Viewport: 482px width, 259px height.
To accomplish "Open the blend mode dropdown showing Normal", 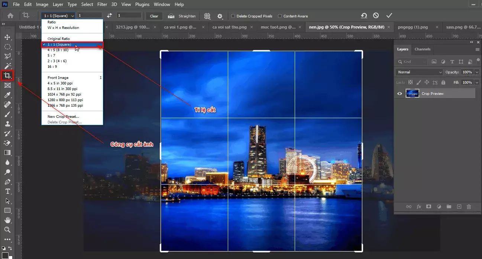I will pyautogui.click(x=418, y=72).
